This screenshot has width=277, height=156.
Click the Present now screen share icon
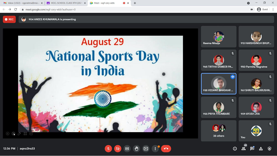pyautogui.click(x=146, y=149)
